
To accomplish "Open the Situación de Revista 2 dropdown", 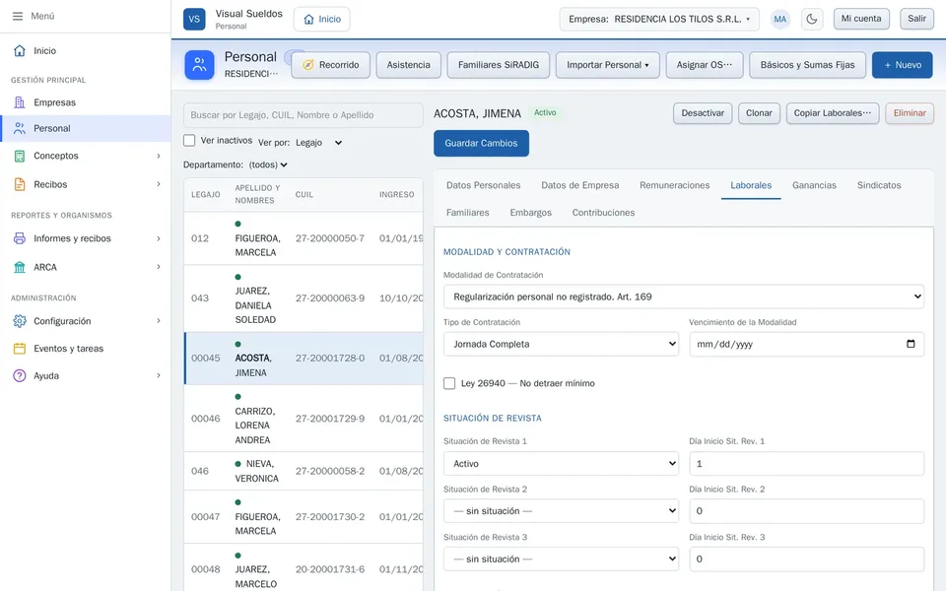I will [561, 511].
